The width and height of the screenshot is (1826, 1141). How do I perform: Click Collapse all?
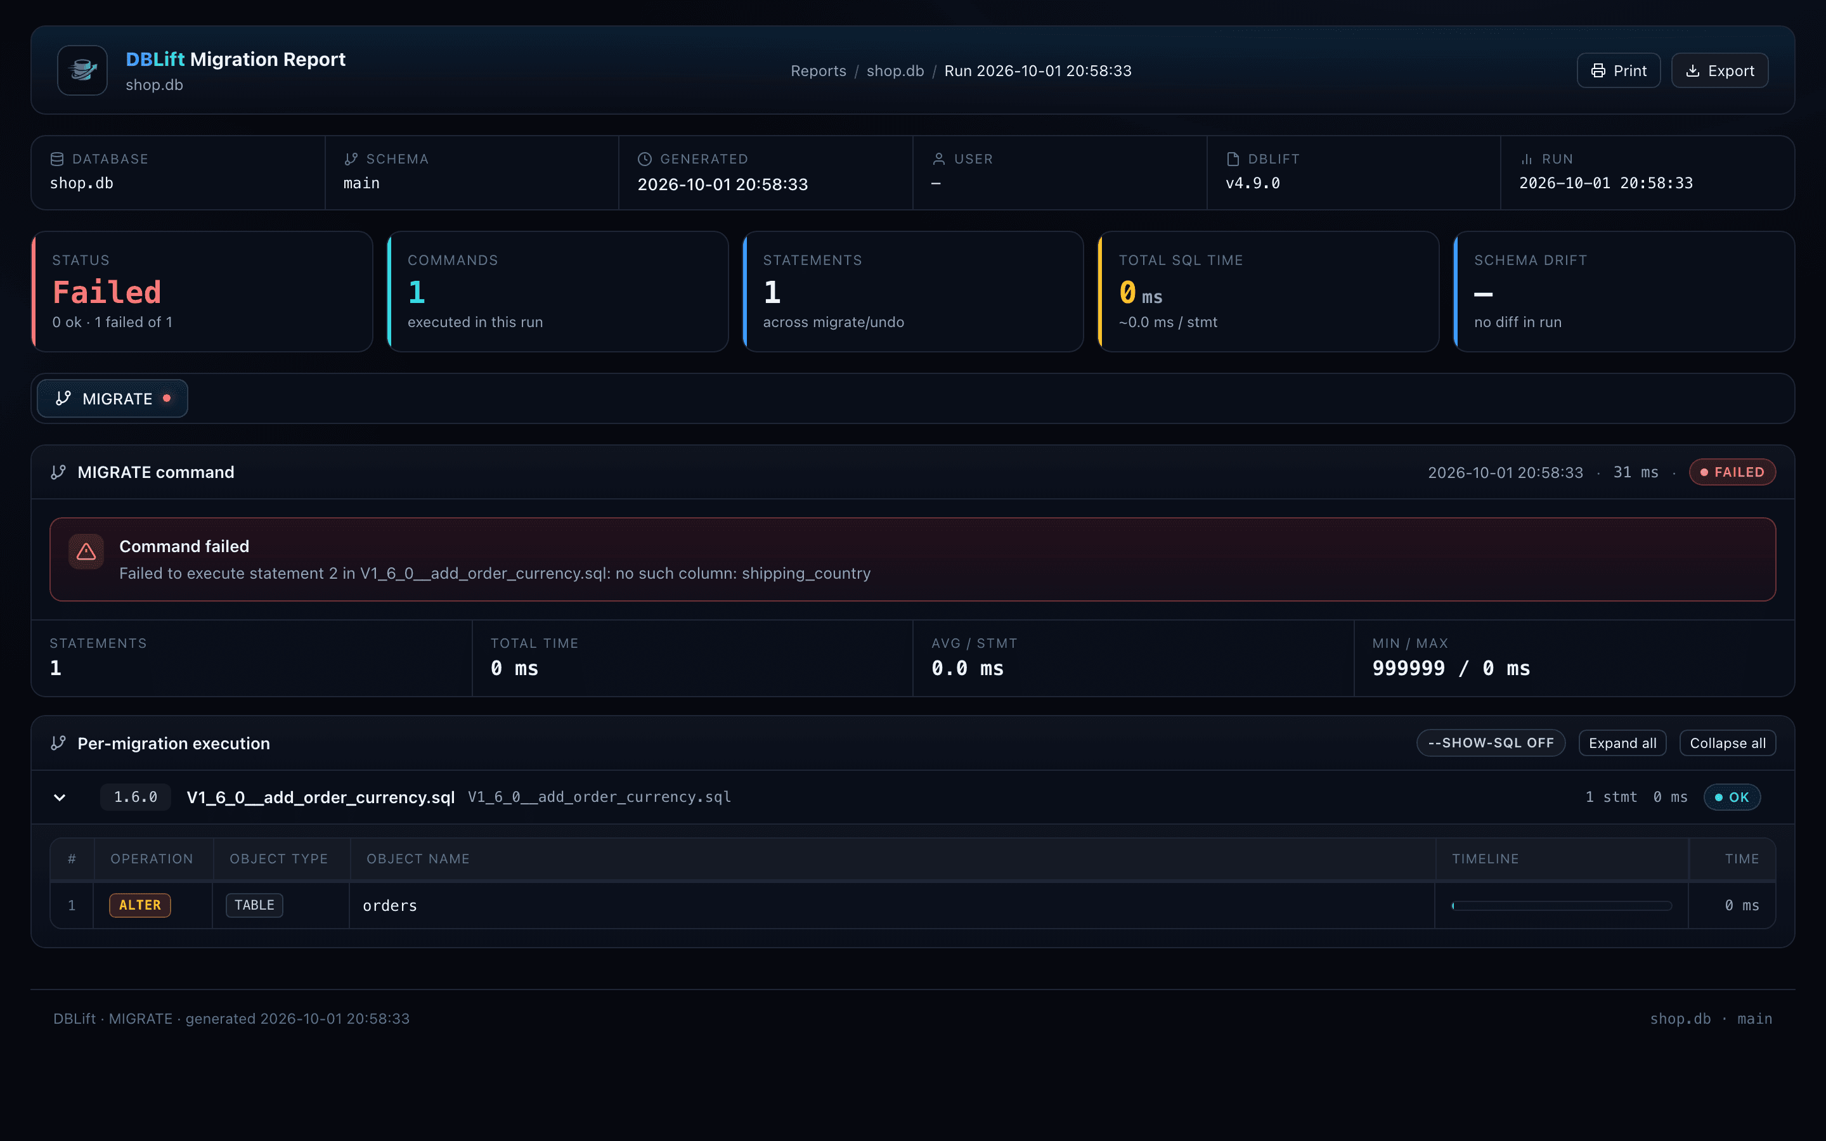(x=1727, y=742)
